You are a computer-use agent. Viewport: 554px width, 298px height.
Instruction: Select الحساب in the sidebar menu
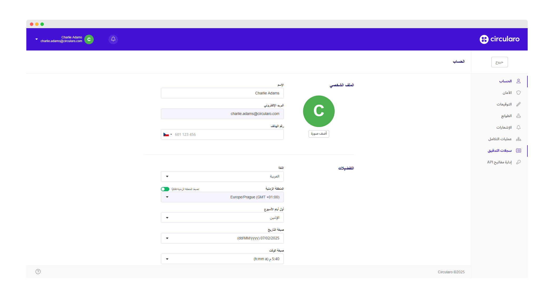coord(505,81)
